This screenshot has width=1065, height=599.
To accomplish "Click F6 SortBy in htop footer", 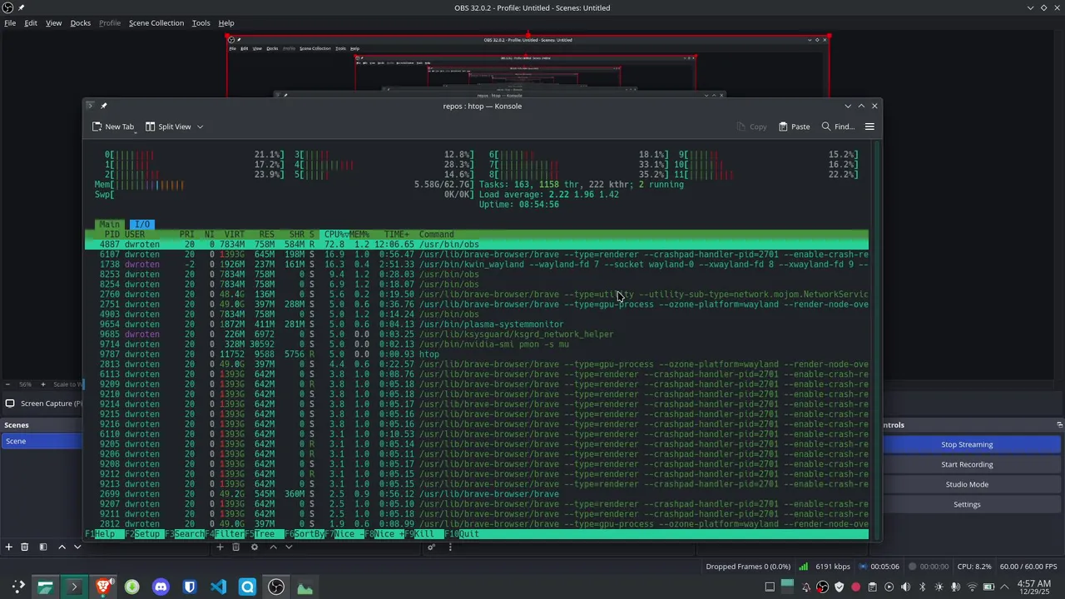I will click(x=305, y=534).
